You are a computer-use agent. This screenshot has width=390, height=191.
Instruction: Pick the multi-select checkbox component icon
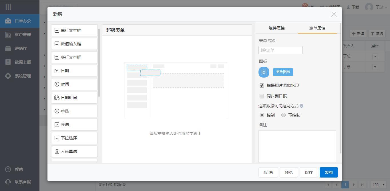pyautogui.click(x=57, y=125)
